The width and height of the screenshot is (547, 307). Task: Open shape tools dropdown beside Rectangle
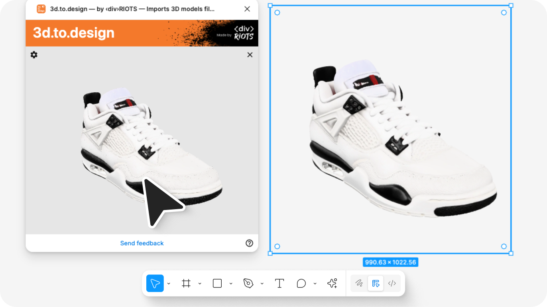tap(231, 284)
